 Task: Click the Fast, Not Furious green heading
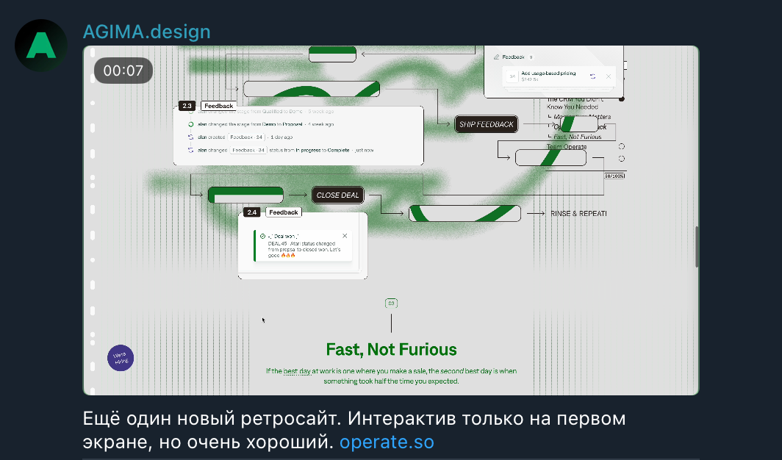pos(391,349)
